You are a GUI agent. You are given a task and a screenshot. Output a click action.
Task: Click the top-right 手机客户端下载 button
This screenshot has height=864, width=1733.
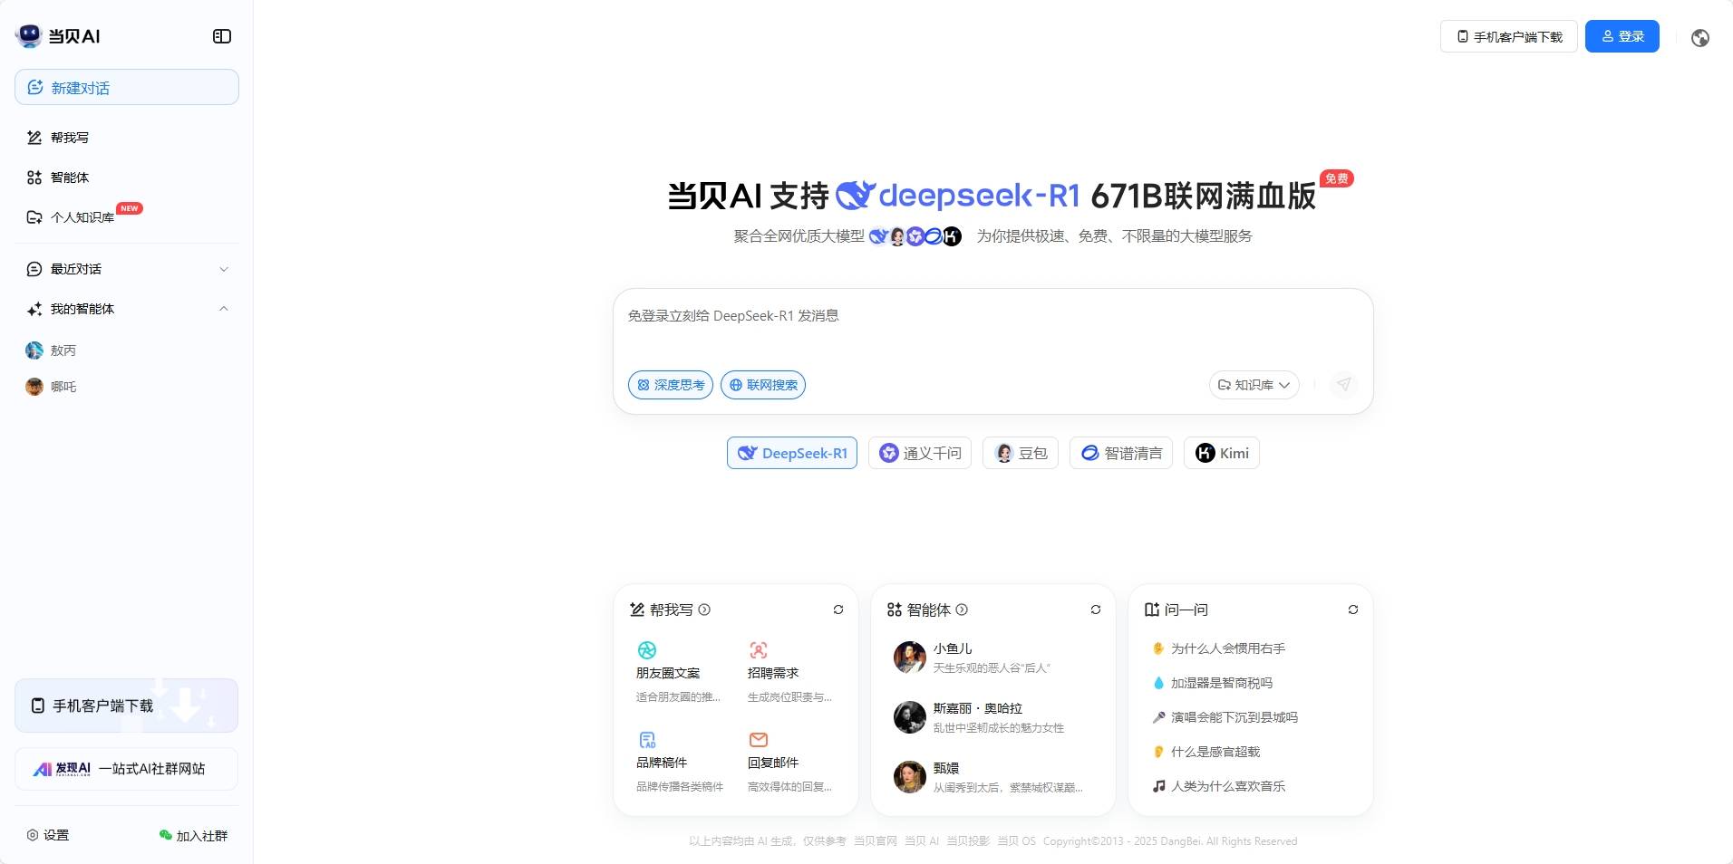pos(1509,36)
